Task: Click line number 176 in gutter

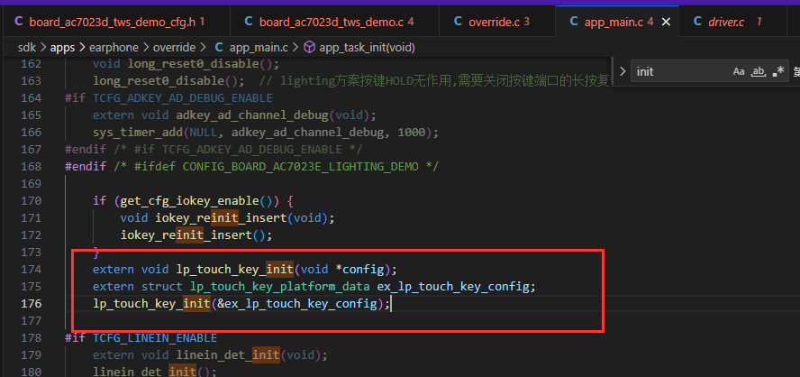Action: coord(32,303)
